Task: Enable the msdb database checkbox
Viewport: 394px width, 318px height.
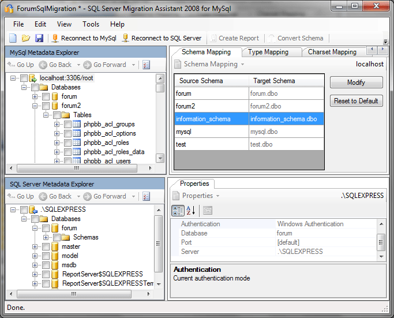Action: coord(46,265)
